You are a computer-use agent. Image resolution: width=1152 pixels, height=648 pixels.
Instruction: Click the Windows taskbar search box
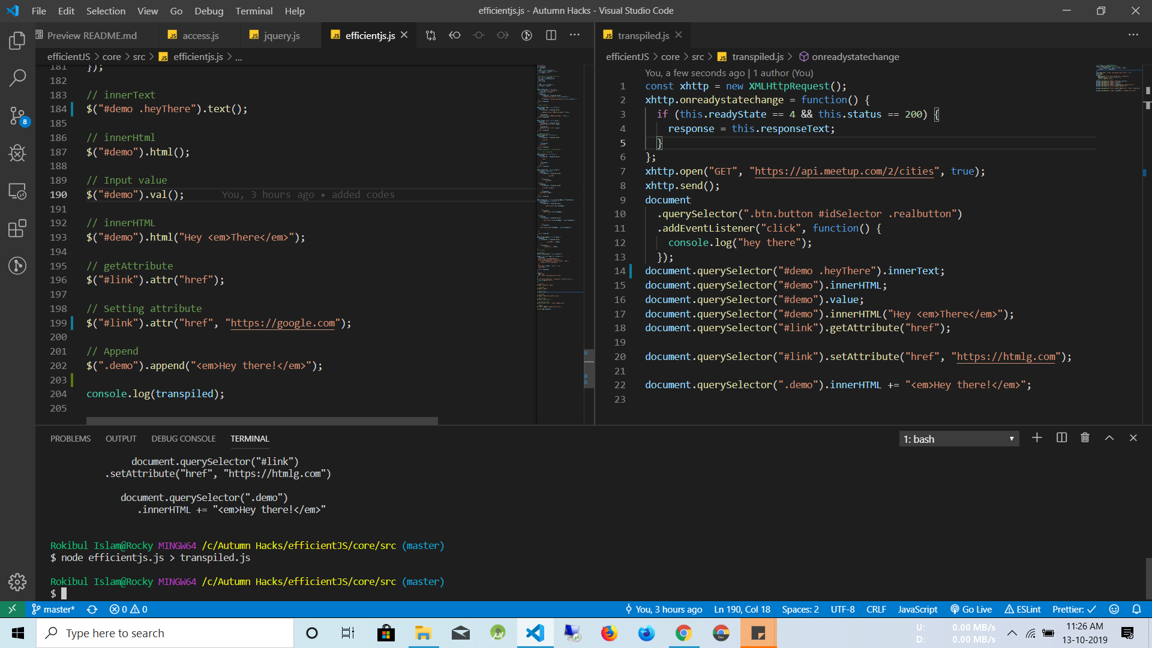165,633
